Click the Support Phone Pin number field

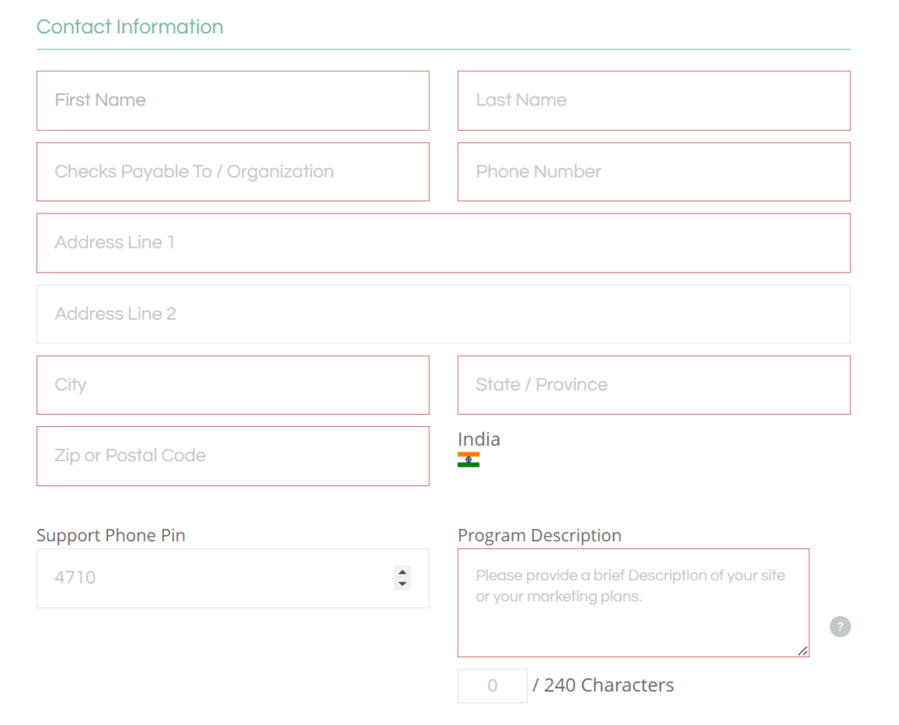(x=233, y=578)
